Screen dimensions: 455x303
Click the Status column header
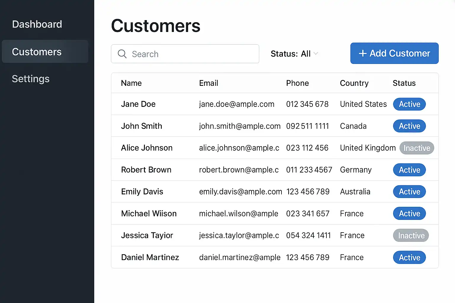(404, 83)
